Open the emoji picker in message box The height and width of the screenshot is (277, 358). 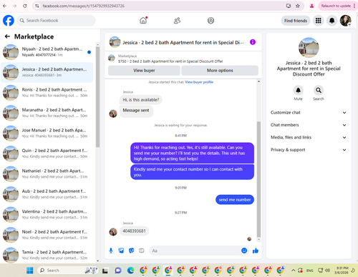[244, 251]
